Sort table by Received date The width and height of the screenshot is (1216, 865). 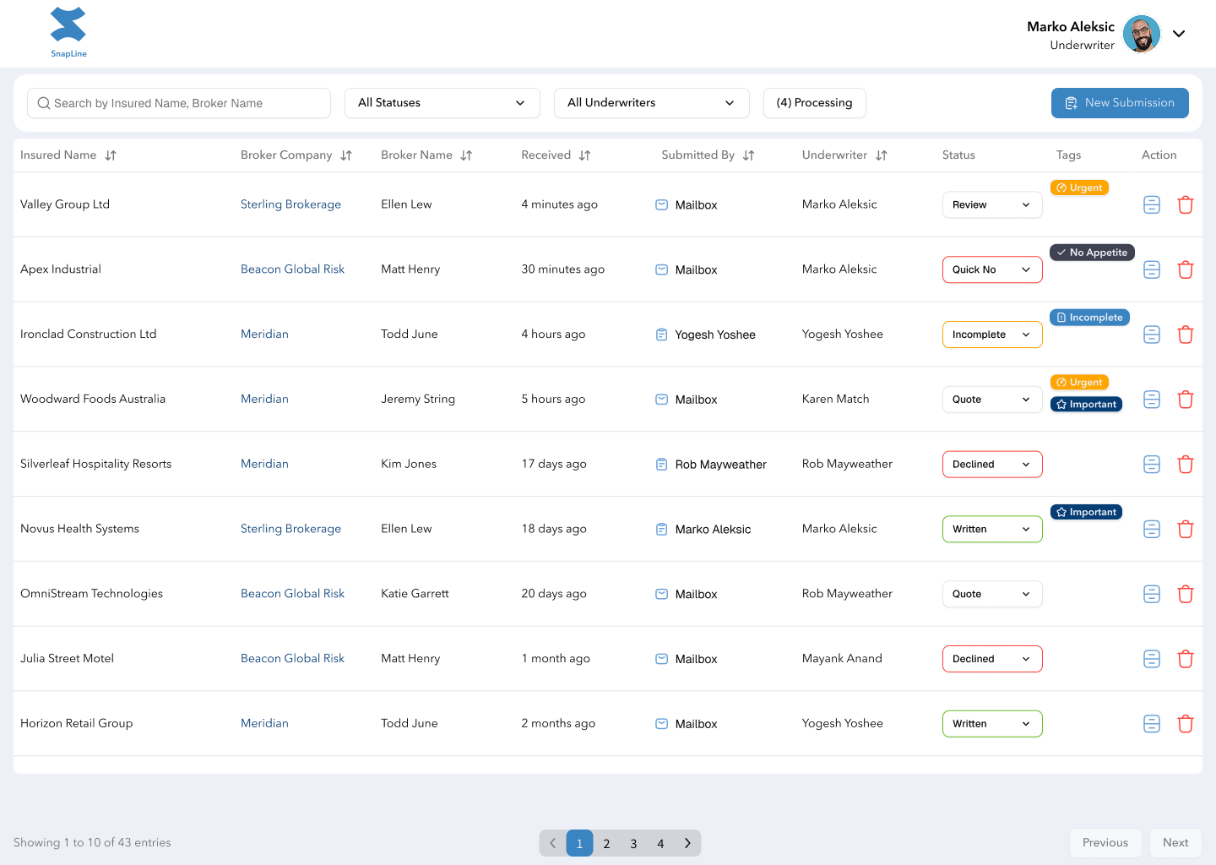[x=584, y=155]
